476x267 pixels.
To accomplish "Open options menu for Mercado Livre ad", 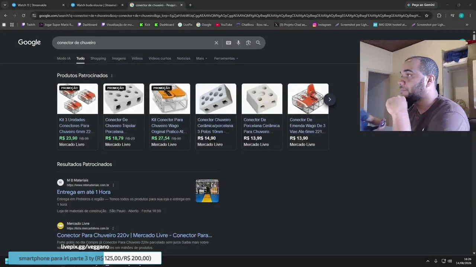I will tap(113, 228).
